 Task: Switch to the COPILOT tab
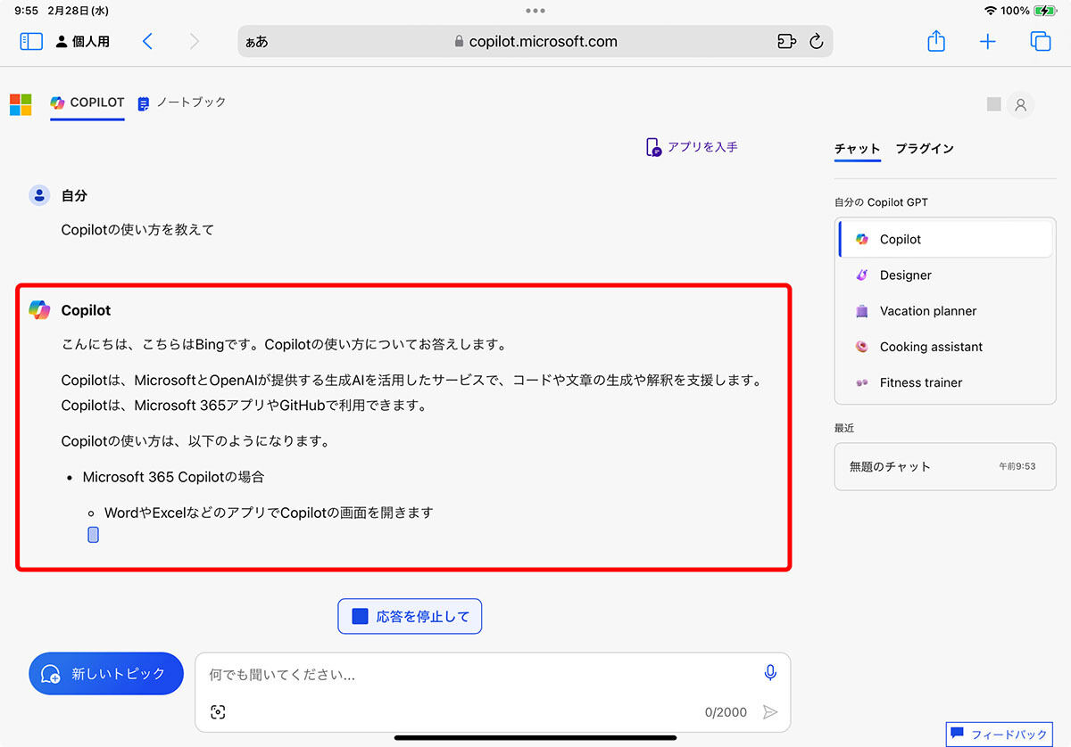coord(87,103)
